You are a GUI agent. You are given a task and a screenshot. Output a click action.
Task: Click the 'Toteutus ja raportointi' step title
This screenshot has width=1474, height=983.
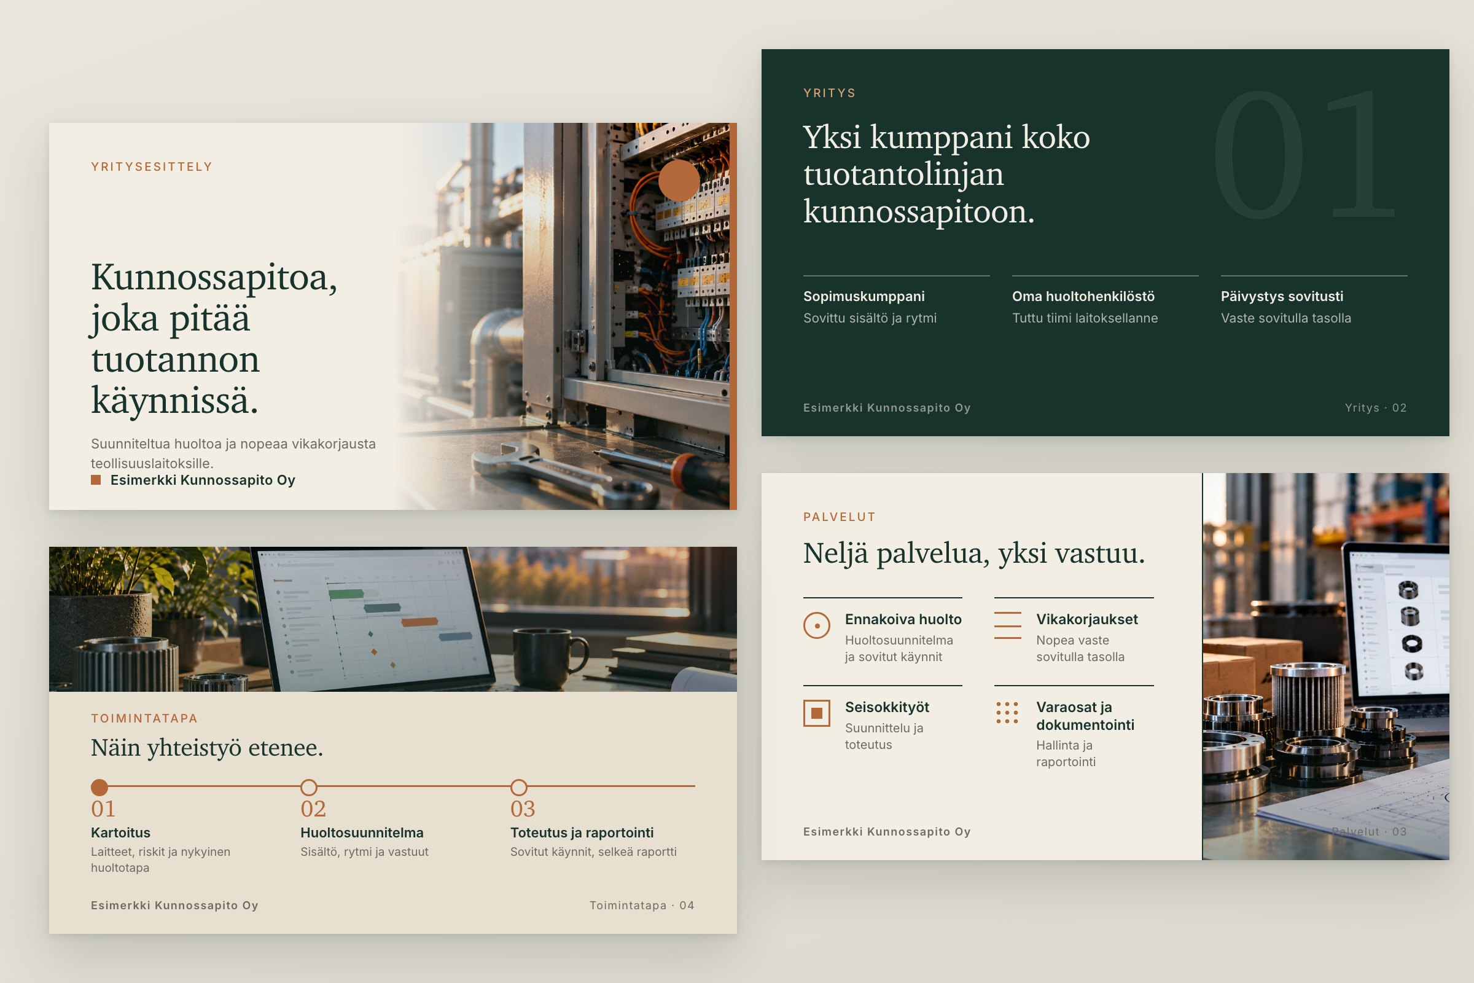coord(582,833)
